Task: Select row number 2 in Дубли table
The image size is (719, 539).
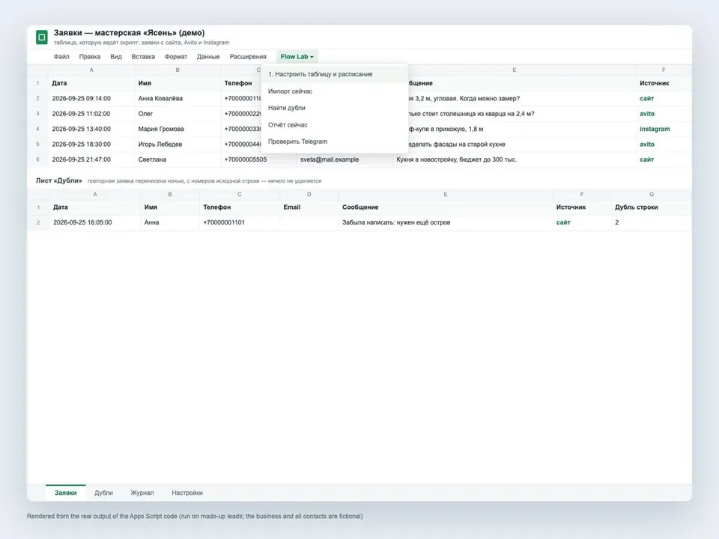Action: click(x=38, y=222)
